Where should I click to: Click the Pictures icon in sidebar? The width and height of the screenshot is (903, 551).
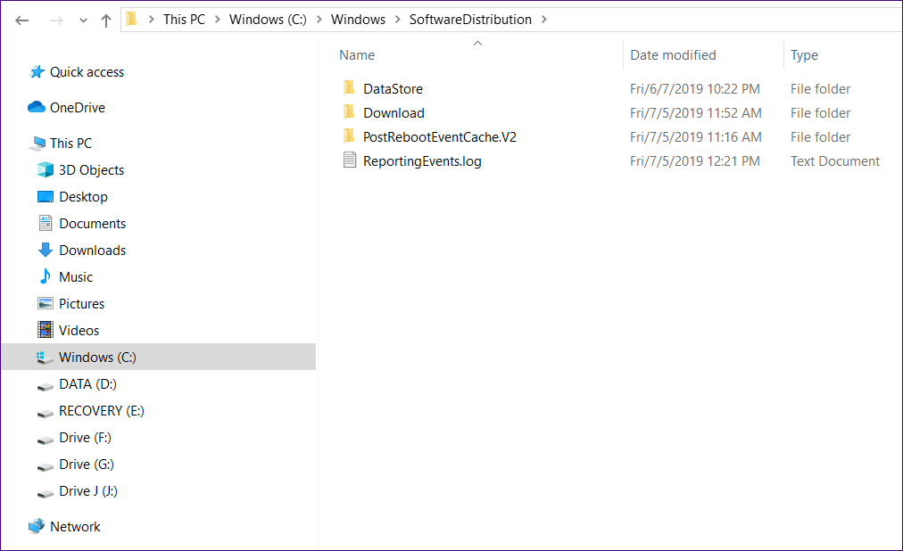tap(46, 303)
